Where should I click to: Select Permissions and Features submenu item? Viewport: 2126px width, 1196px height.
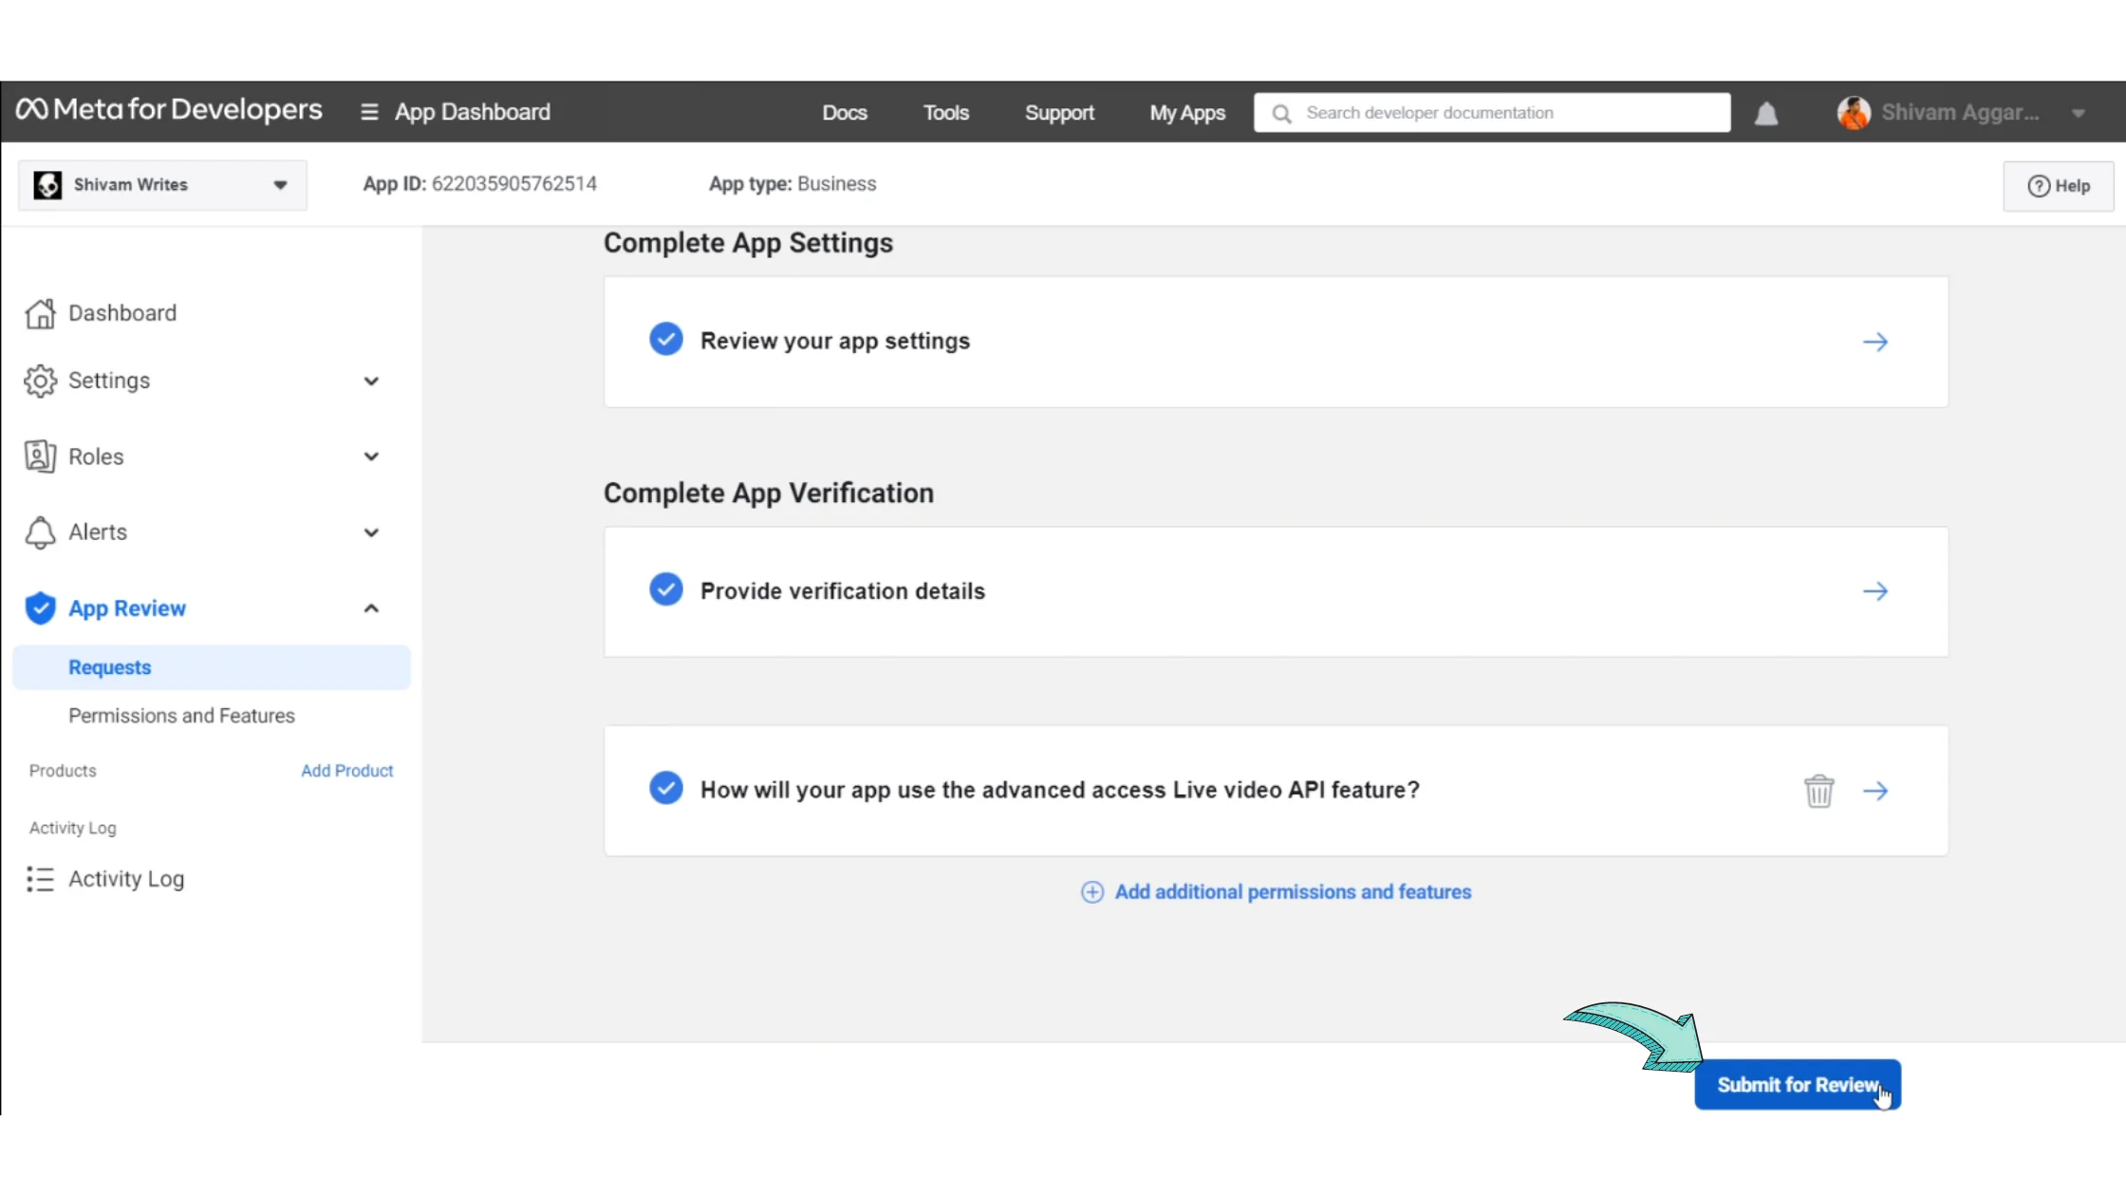tap(181, 716)
